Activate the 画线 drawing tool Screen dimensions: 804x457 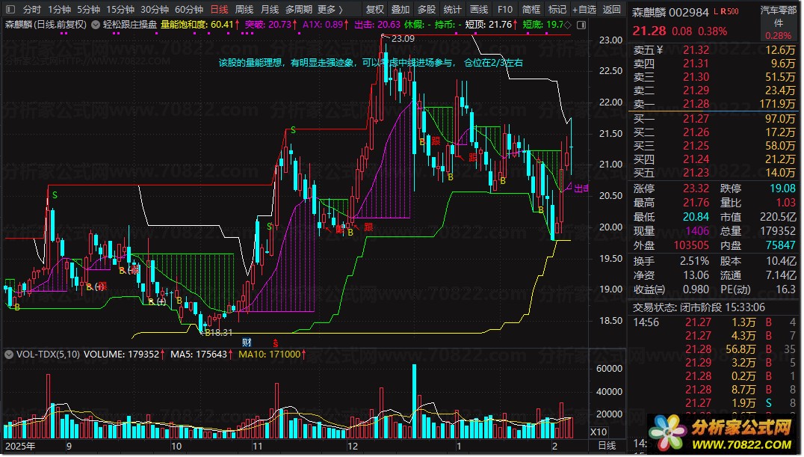[479, 9]
